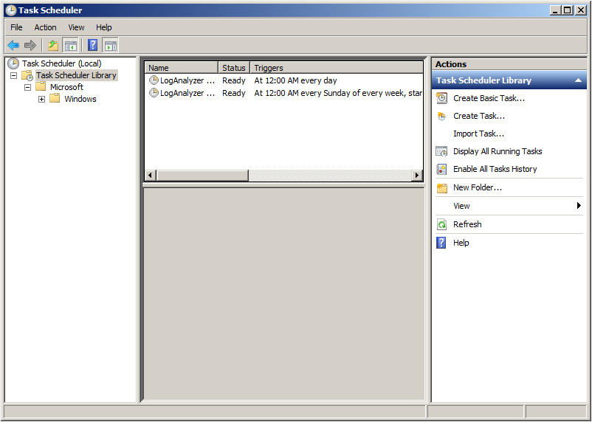This screenshot has height=422, width=592.
Task: Open the View submenu arrow in Actions
Action: tap(579, 206)
